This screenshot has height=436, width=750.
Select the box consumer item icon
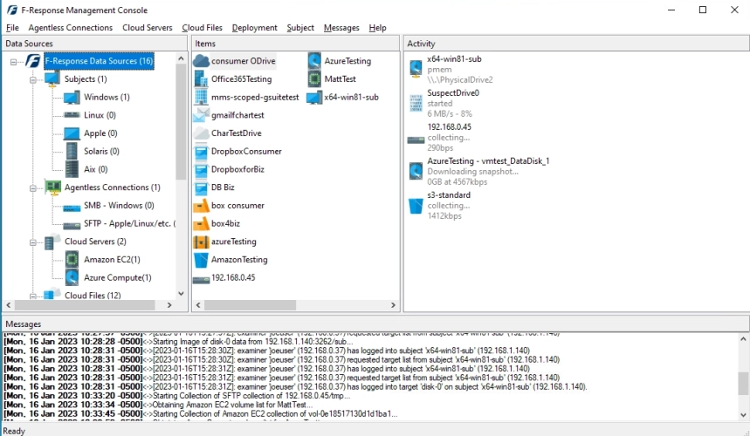click(202, 206)
